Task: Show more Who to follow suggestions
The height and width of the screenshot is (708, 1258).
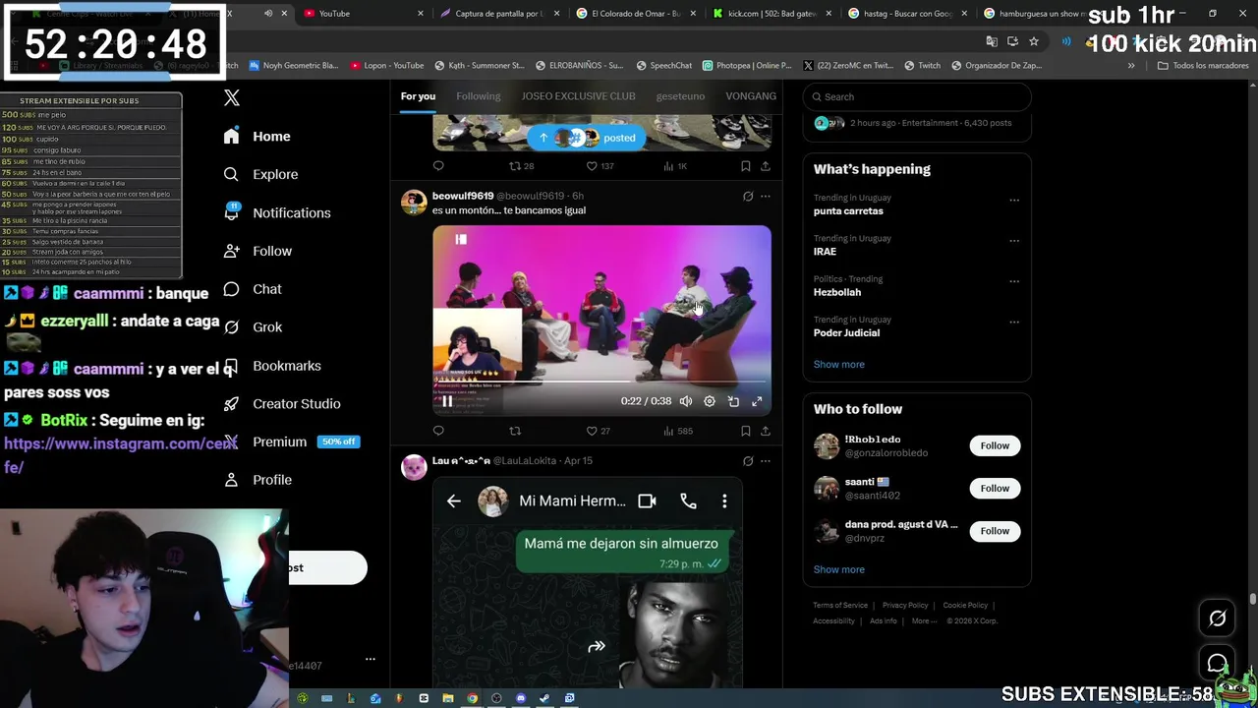Action: coord(838,569)
